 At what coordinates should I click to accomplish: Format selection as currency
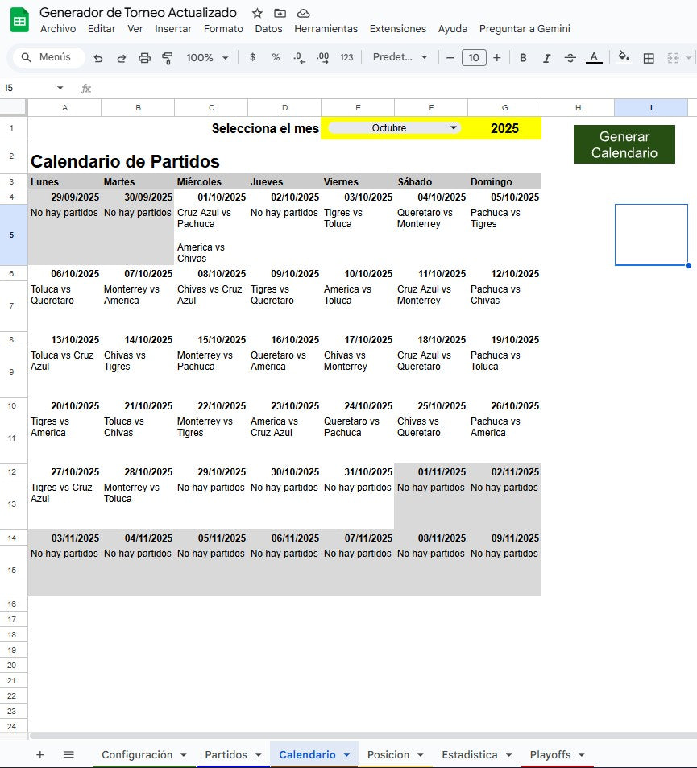click(x=253, y=57)
